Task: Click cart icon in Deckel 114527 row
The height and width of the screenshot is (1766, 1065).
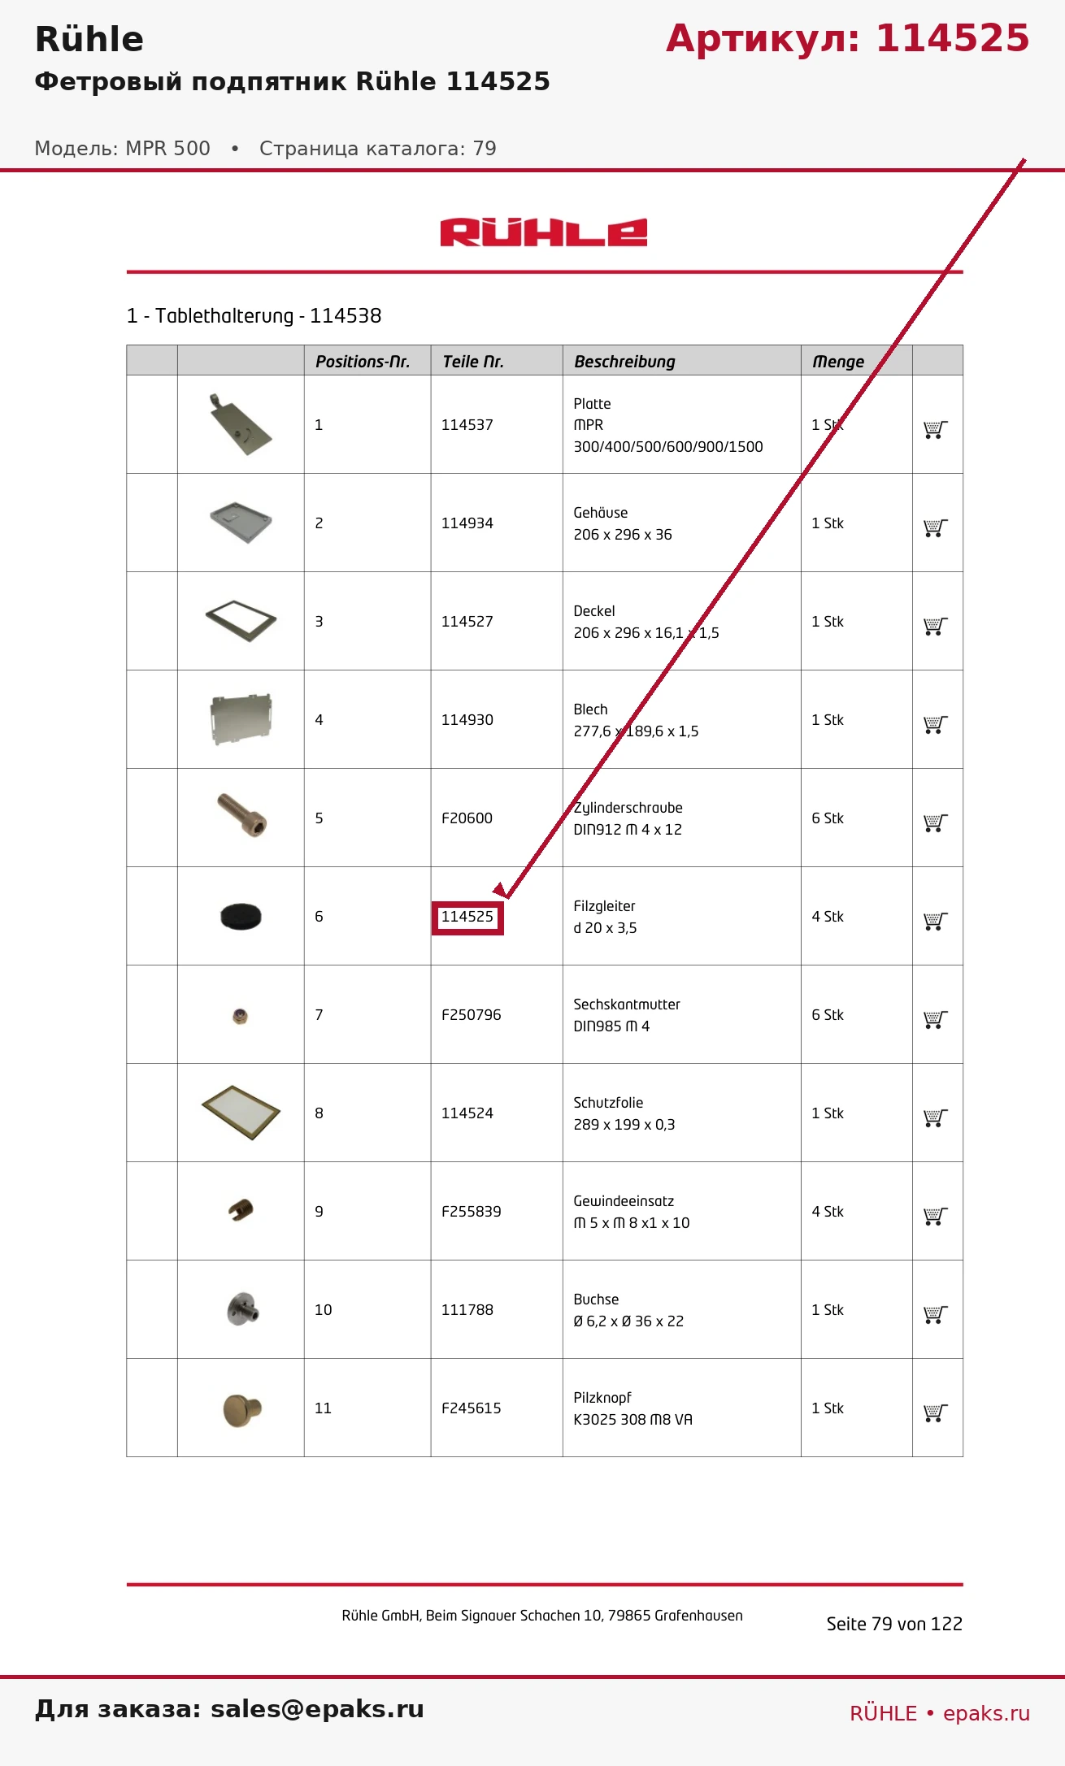Action: (x=936, y=626)
